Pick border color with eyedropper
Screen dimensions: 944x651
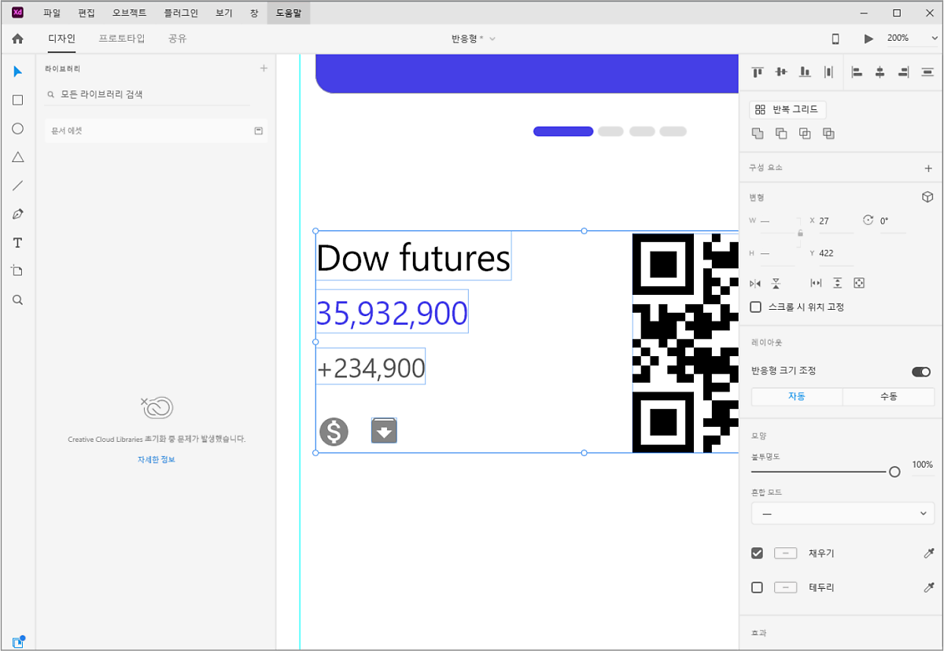pos(928,587)
